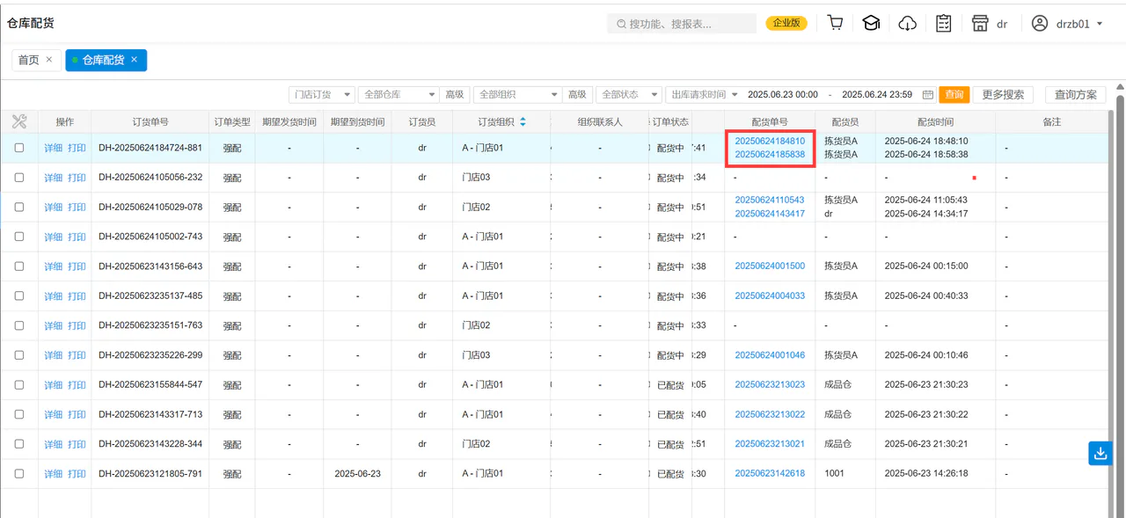Open the shopping cart icon

(836, 24)
